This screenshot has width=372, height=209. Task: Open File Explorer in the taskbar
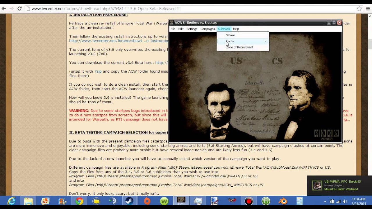(x=28, y=201)
